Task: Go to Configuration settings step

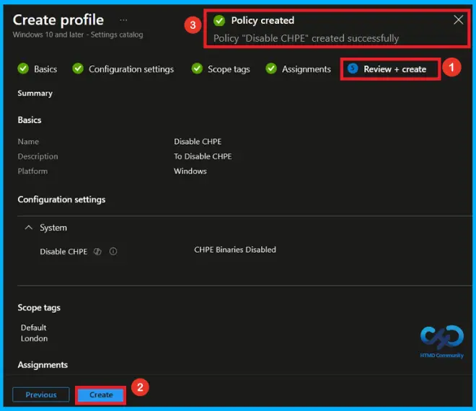Action: [x=123, y=69]
